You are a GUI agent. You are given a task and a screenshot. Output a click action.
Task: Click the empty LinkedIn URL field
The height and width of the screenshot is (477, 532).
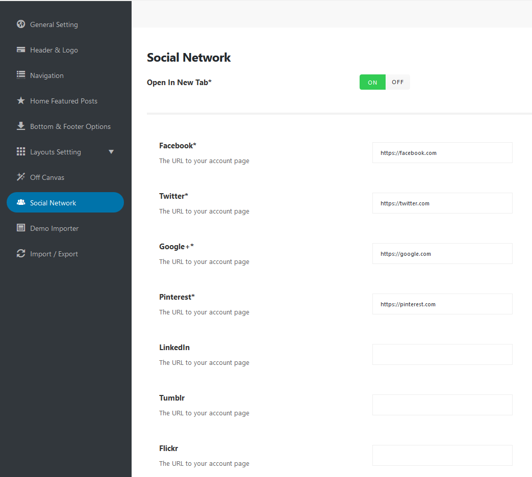tap(442, 355)
